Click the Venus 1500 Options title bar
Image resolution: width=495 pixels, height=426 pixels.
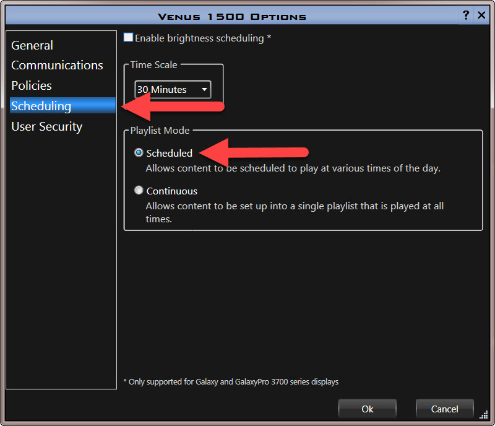[232, 16]
